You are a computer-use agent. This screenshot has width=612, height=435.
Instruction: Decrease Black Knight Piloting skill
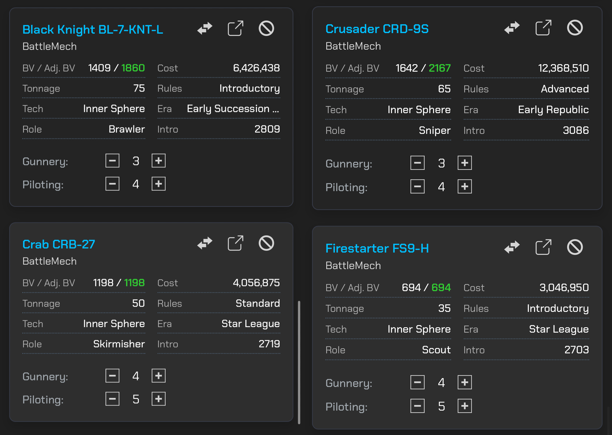pos(112,184)
